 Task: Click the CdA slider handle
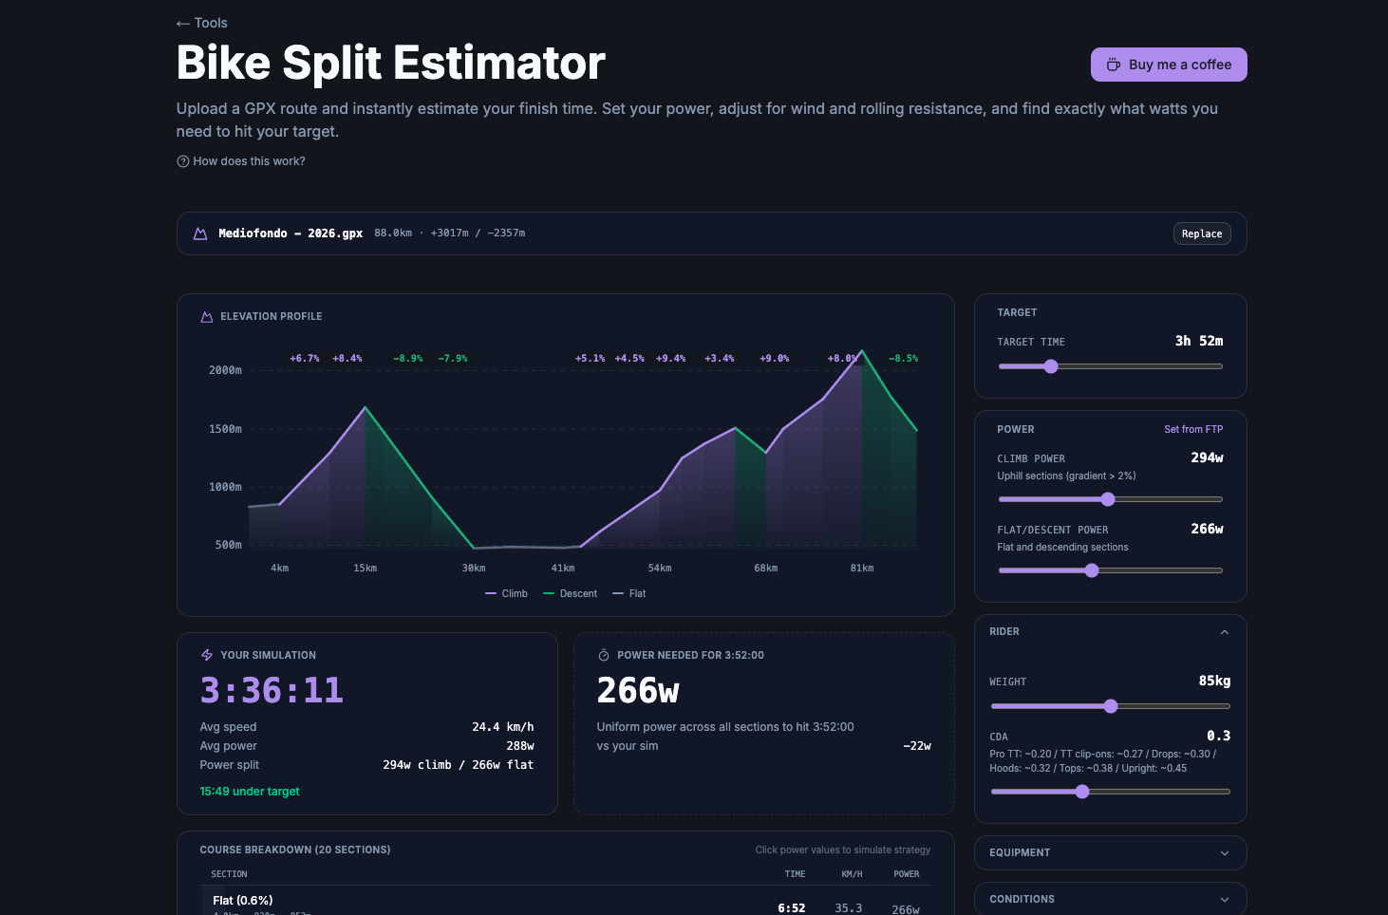click(x=1082, y=792)
